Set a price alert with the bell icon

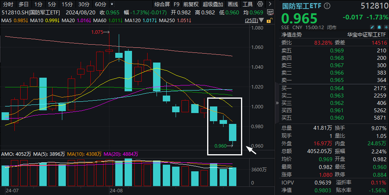click(x=379, y=28)
